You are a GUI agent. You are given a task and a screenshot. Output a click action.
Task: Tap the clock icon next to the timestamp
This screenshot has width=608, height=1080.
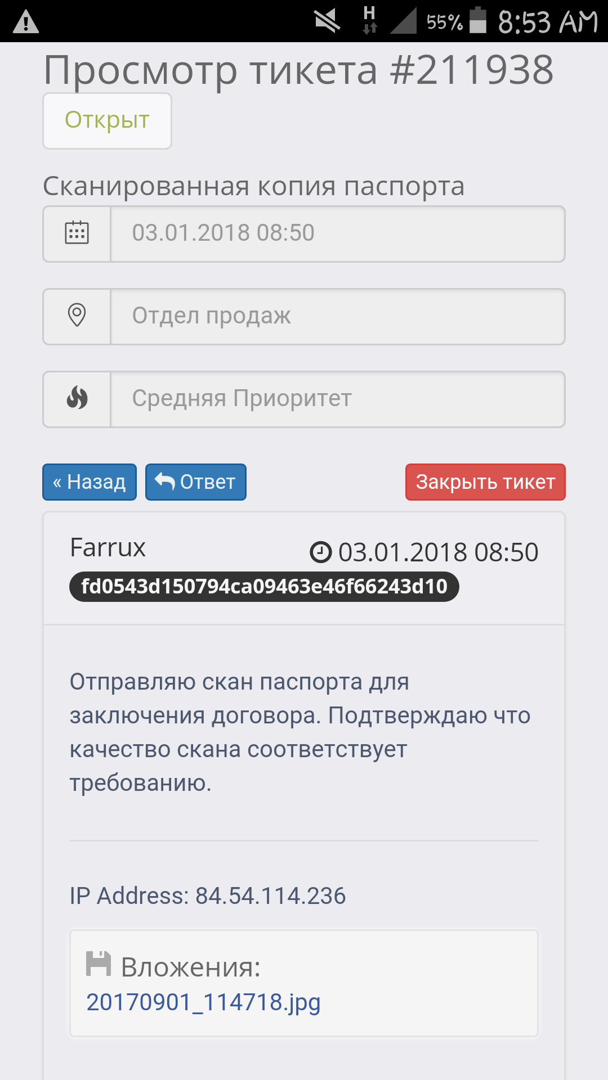[x=321, y=552]
